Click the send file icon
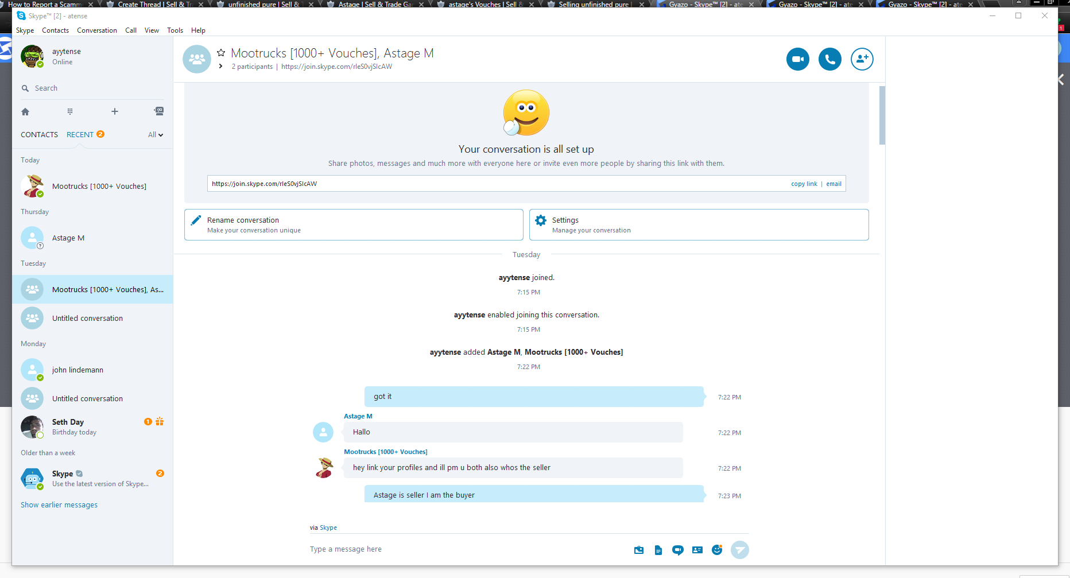The height and width of the screenshot is (578, 1070). [658, 550]
